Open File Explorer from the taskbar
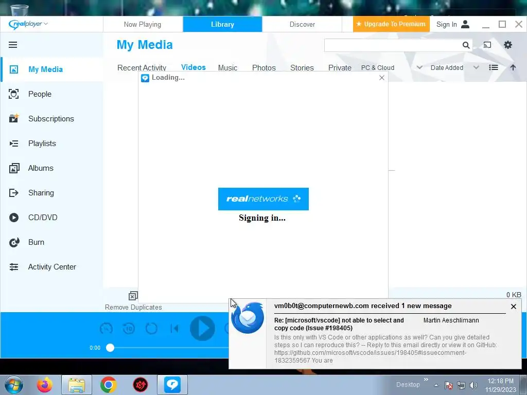The width and height of the screenshot is (527, 395). [76, 385]
